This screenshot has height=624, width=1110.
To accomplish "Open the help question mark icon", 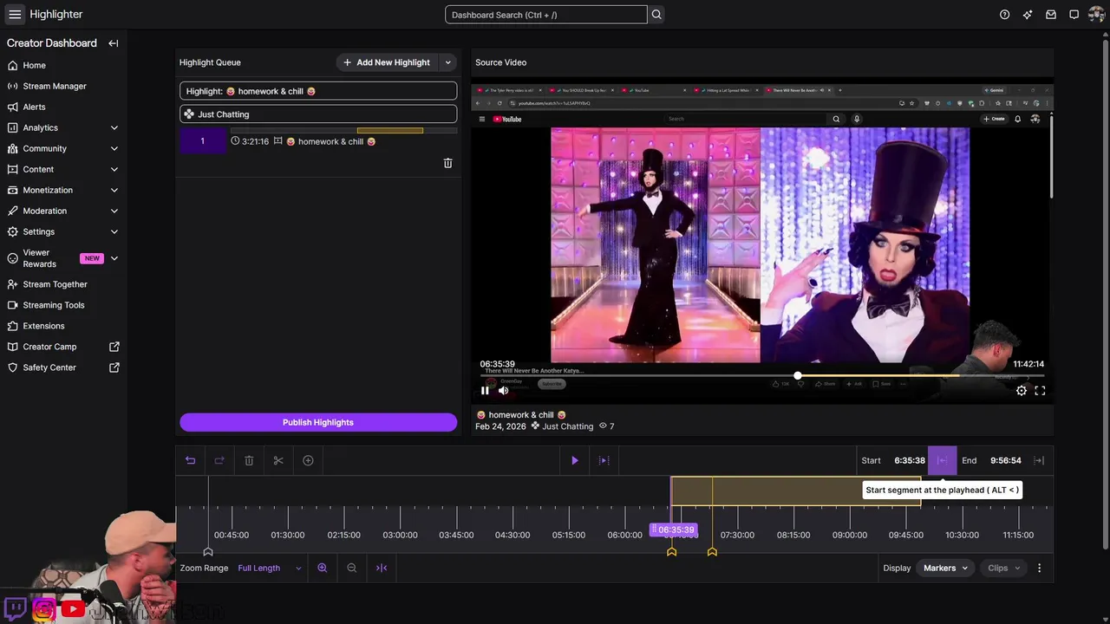I will (1004, 15).
